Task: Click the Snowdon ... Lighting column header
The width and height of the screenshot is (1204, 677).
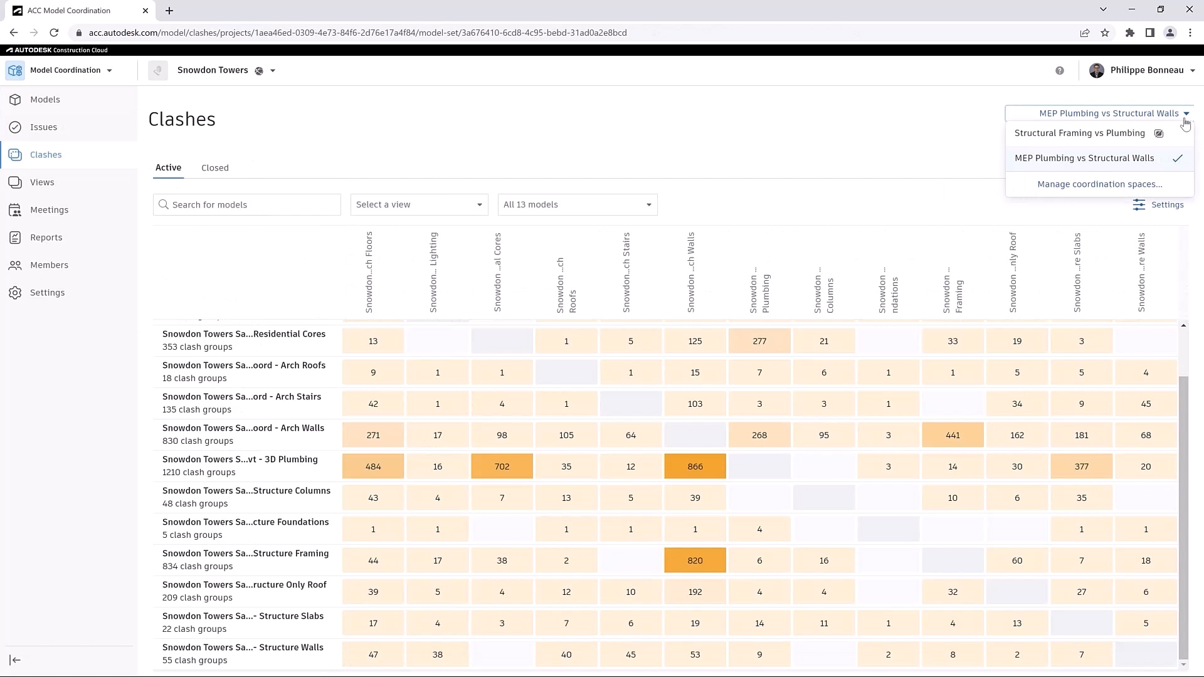Action: [433, 273]
